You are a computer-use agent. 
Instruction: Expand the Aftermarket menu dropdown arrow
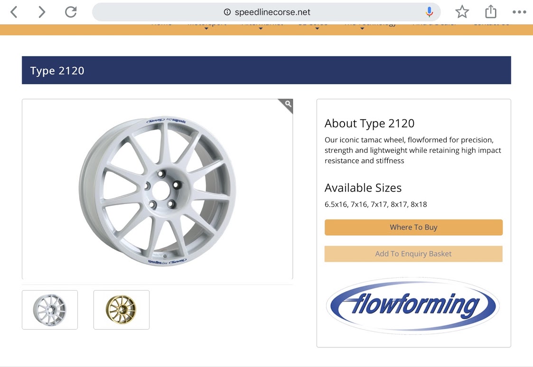[261, 28]
